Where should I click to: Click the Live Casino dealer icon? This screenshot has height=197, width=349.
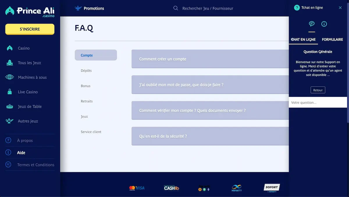click(x=10, y=92)
